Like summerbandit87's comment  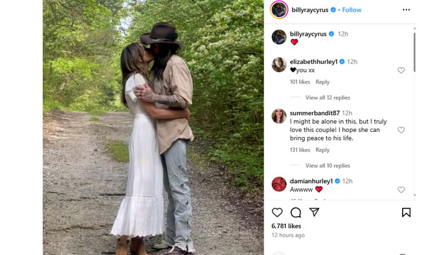(x=401, y=130)
